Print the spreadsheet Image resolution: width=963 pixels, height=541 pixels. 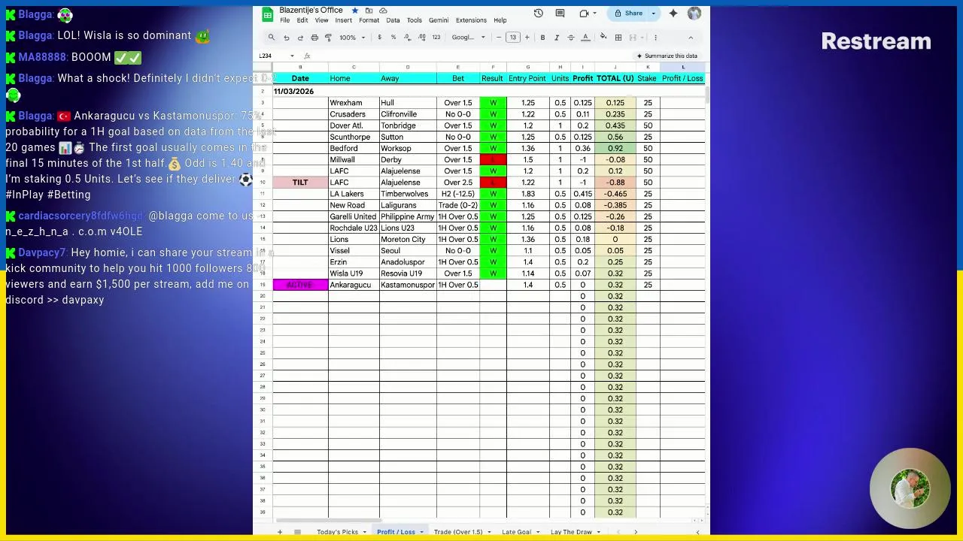(x=314, y=38)
